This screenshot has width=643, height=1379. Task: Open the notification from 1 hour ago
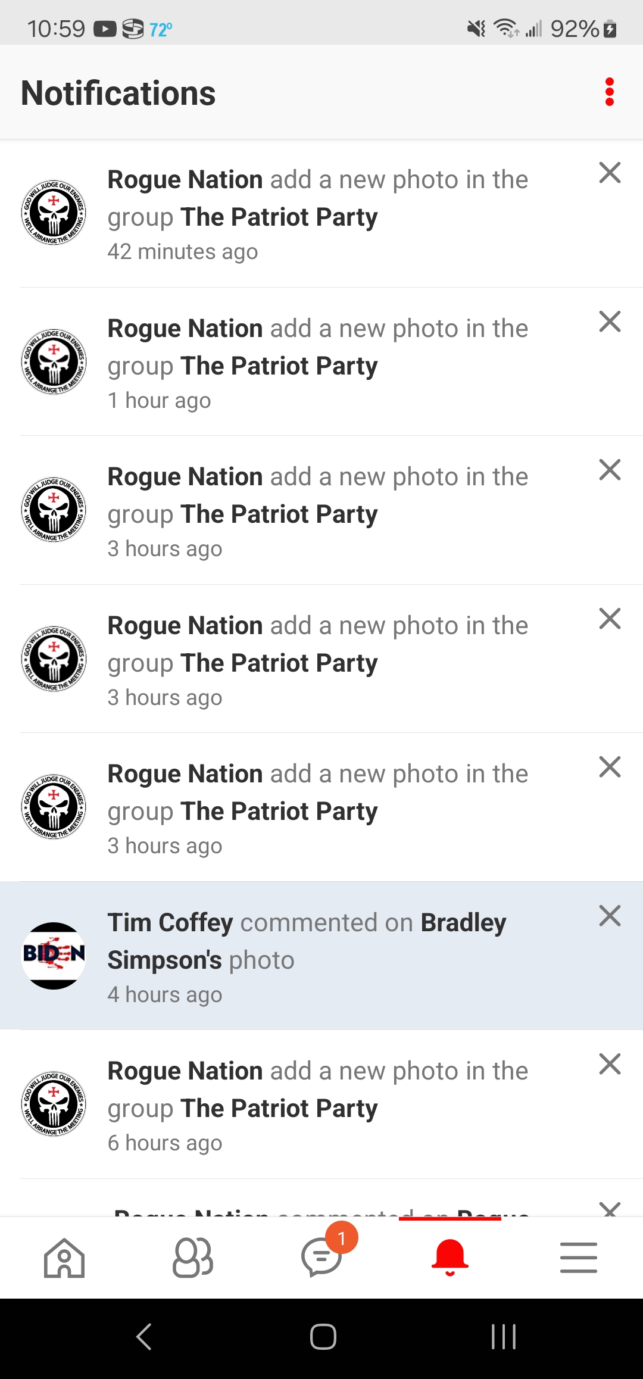pyautogui.click(x=317, y=363)
